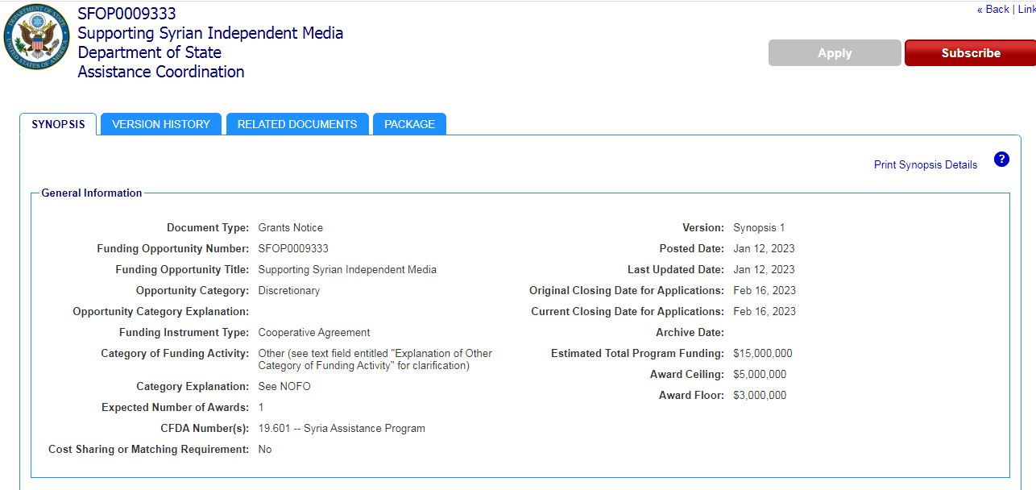
Task: Click 'Assistance Coordination' heading text
Action: tap(161, 72)
